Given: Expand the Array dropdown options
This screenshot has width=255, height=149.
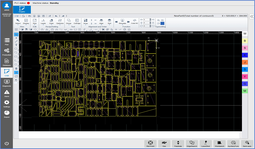Looking at the screenshot, I should click(x=86, y=25).
